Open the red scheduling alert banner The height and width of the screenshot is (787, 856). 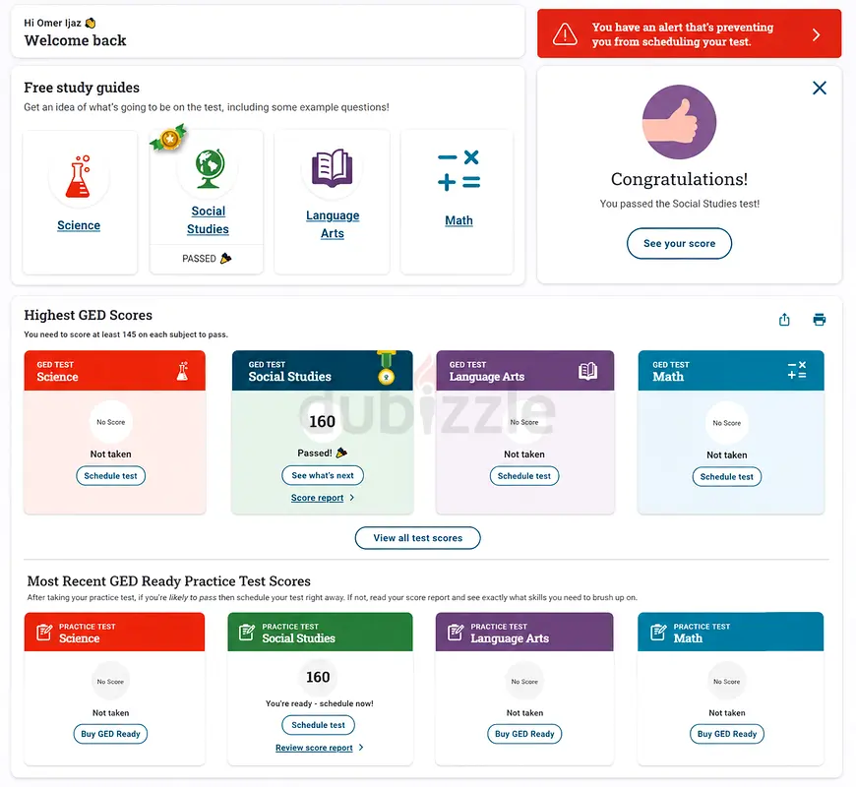coord(689,33)
